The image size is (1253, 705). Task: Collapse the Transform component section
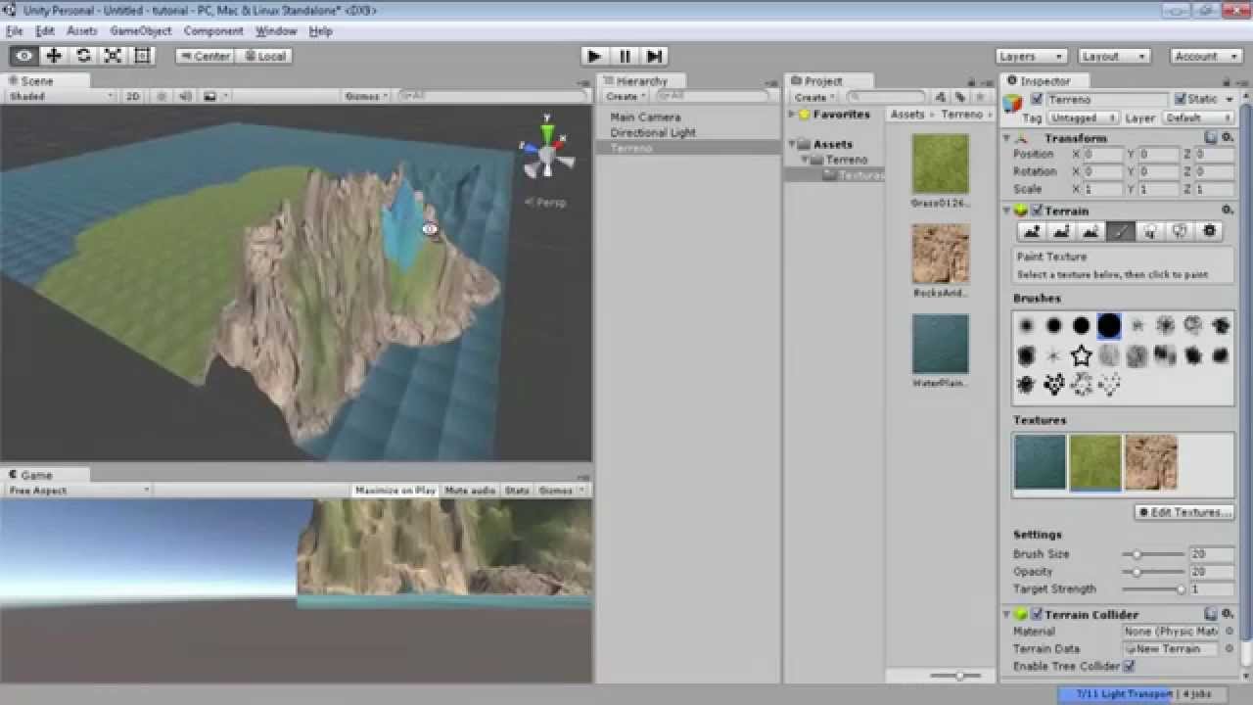click(1007, 138)
